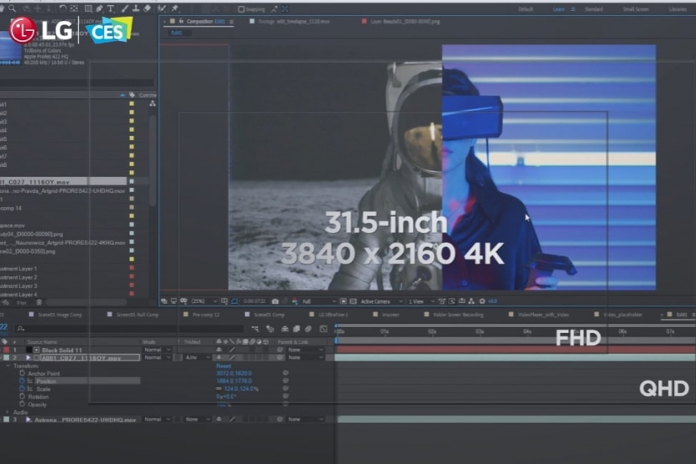Image resolution: width=696 pixels, height=464 pixels.
Task: Select the Eraser tool
Action: click(x=148, y=8)
